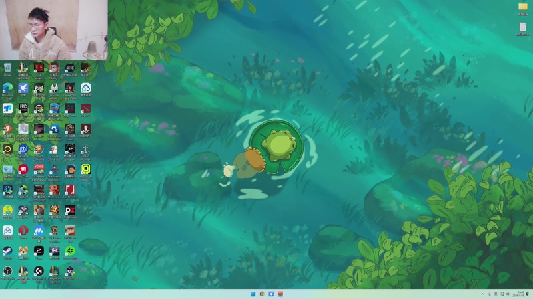Expand the hidden system tray icons
Image resolution: width=533 pixels, height=299 pixels.
point(482,294)
